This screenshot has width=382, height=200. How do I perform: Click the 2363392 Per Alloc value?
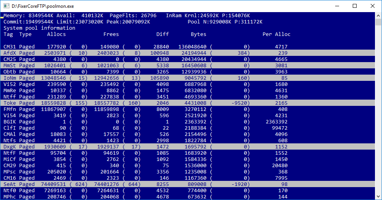coord(277,122)
